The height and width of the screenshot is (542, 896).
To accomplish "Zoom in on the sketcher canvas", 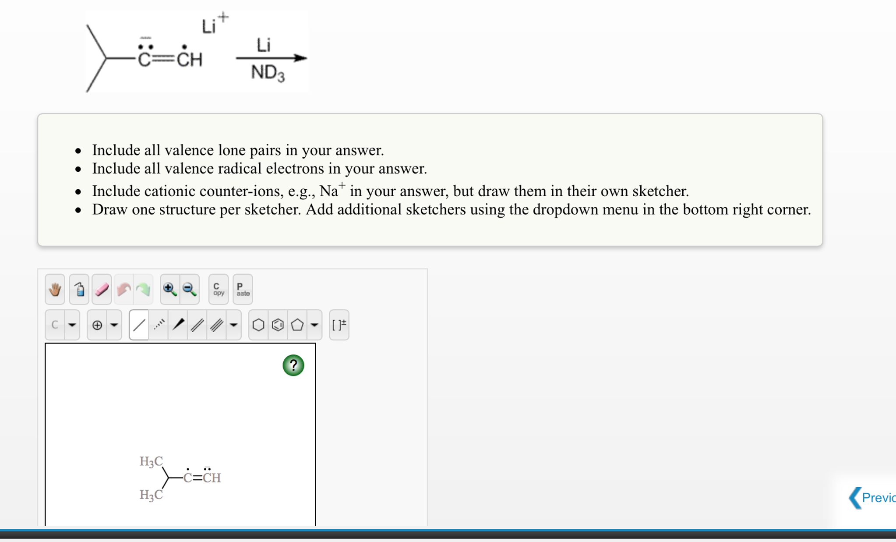I will pos(170,289).
